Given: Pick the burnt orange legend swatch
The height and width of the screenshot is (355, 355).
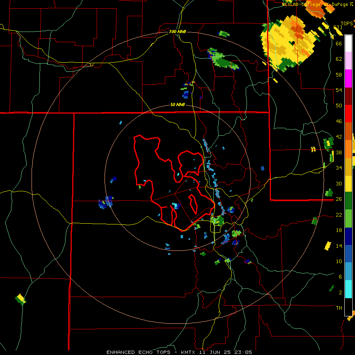Looking at the screenshot, I should pyautogui.click(x=348, y=131).
